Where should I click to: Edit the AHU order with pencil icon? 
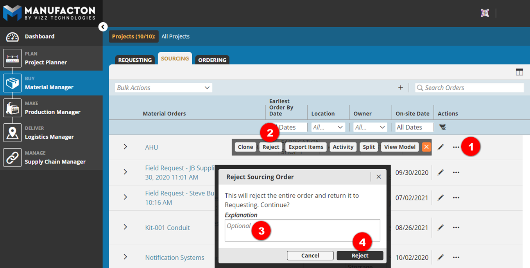(440, 147)
